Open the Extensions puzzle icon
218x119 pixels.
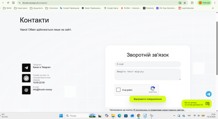point(192,3)
